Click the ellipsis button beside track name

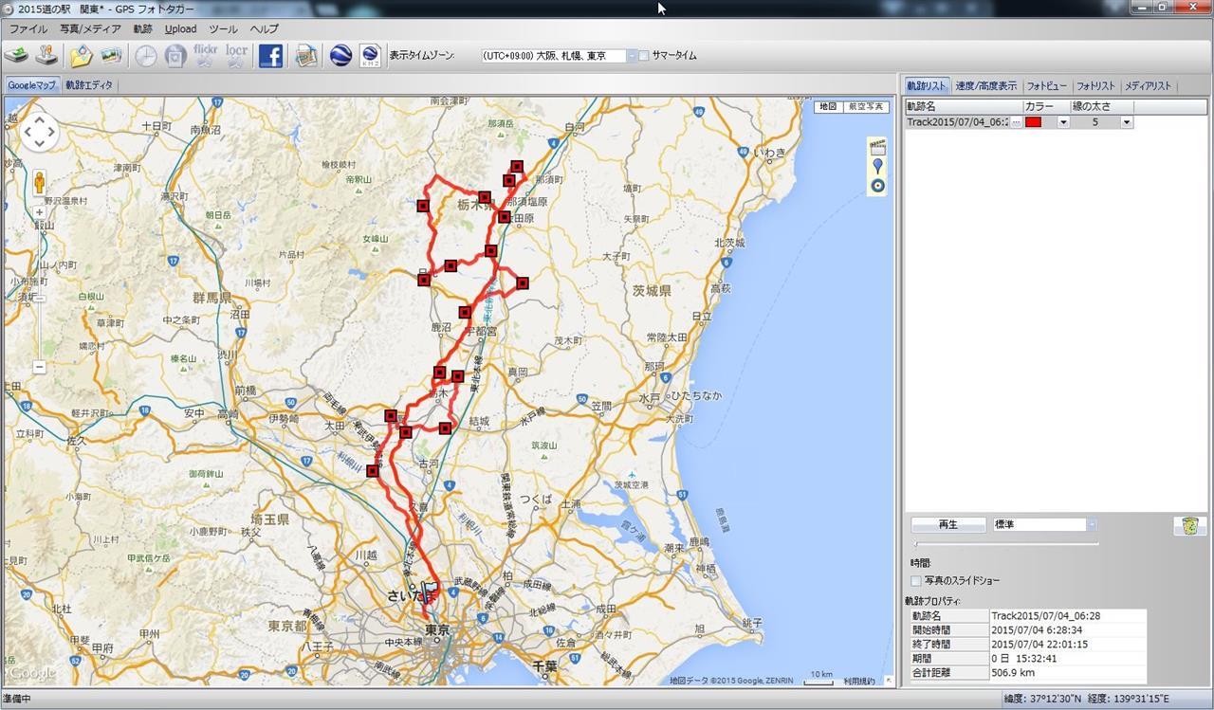coord(1016,122)
